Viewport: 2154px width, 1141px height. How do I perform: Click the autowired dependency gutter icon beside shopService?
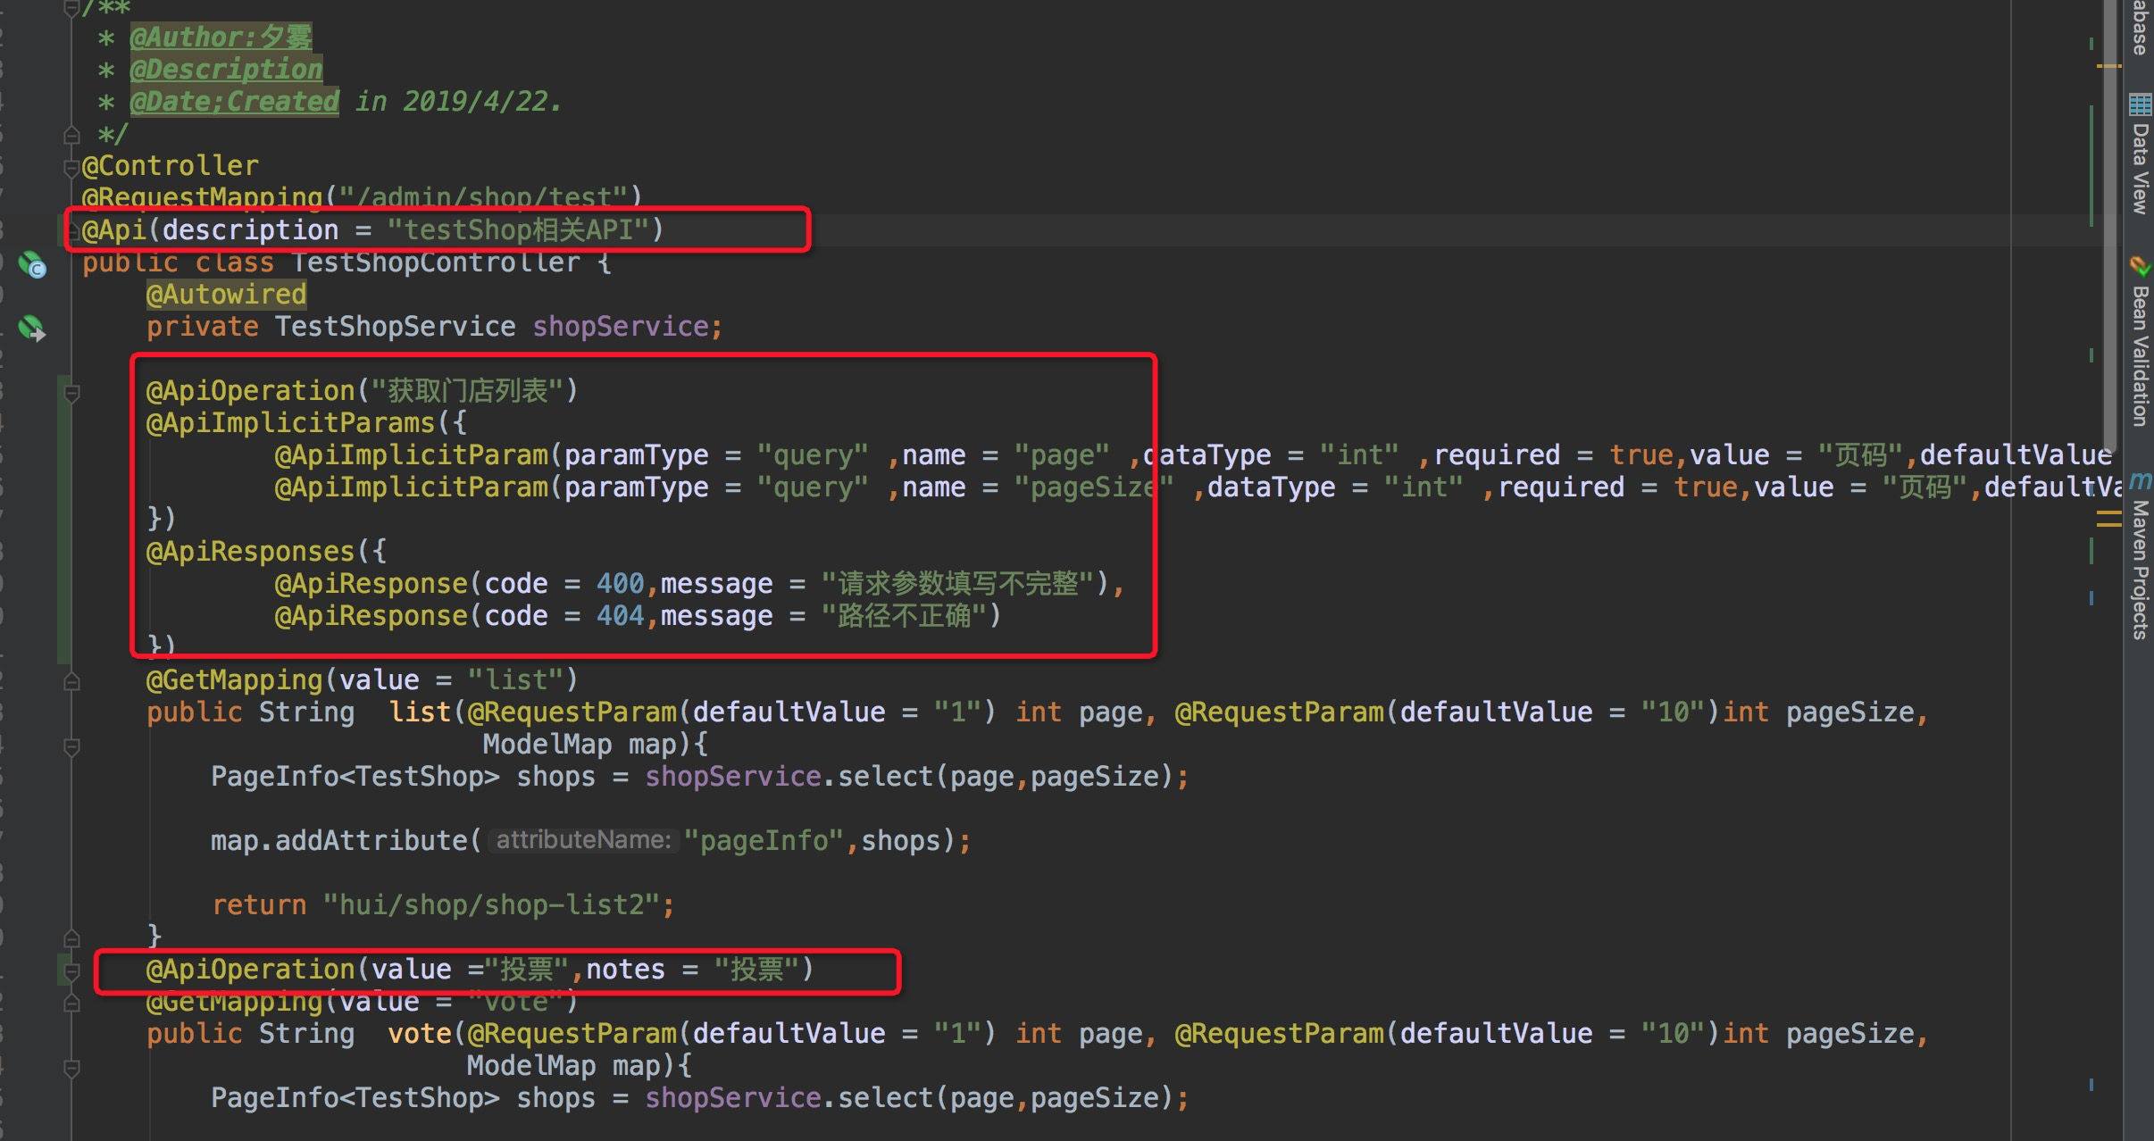pos(32,329)
